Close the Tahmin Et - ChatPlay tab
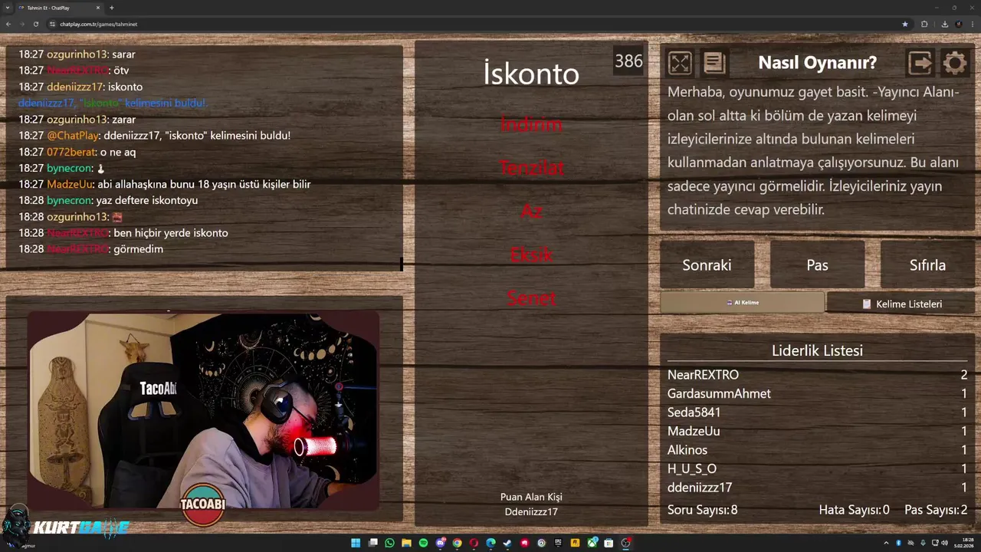The image size is (981, 552). coord(98,8)
